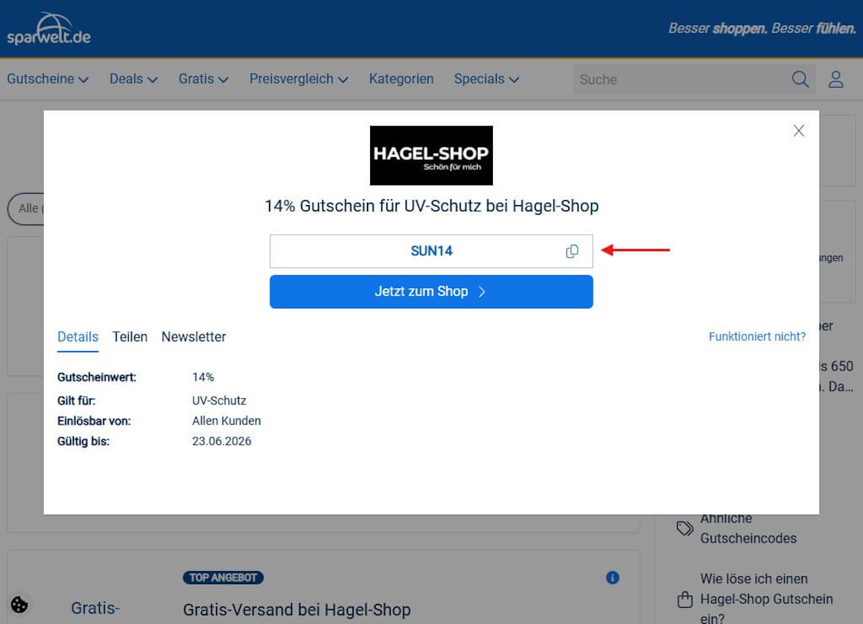Click the Gutscheinwert value 14%

203,377
